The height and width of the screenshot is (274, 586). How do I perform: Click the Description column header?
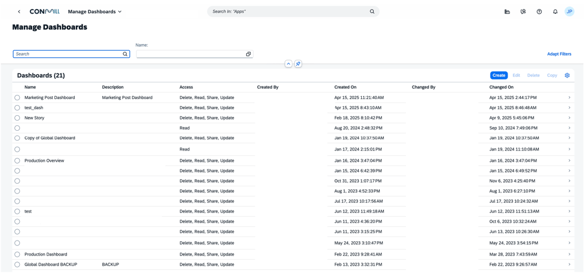(x=113, y=87)
